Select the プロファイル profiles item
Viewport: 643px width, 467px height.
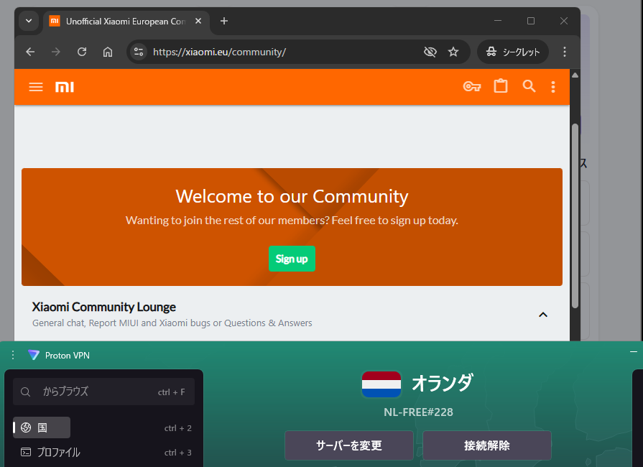pyautogui.click(x=50, y=452)
